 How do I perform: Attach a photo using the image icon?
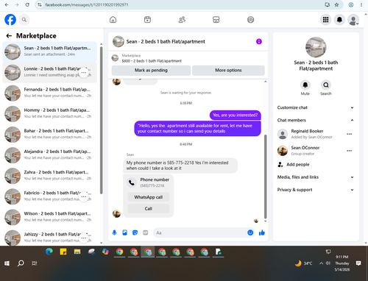pos(124,232)
